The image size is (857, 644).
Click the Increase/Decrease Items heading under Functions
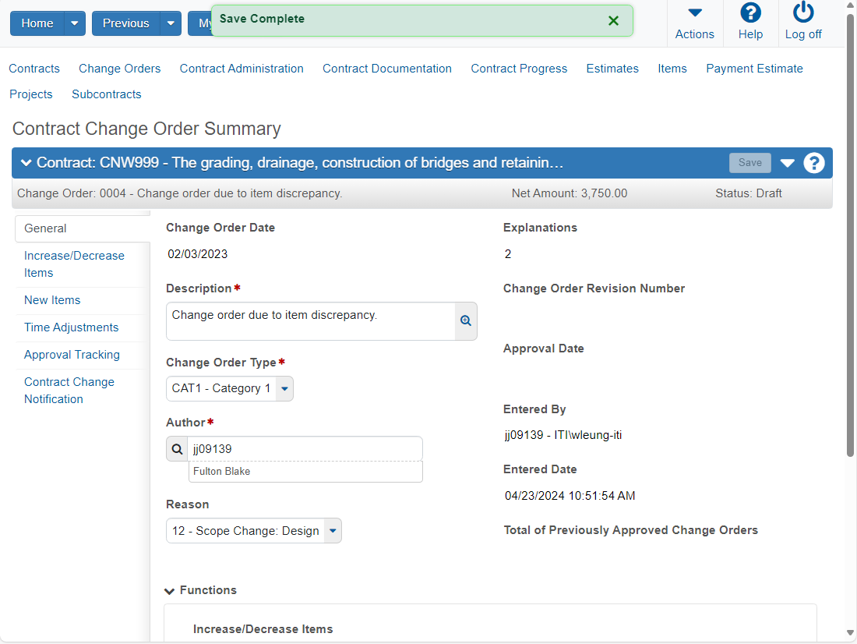pos(263,629)
